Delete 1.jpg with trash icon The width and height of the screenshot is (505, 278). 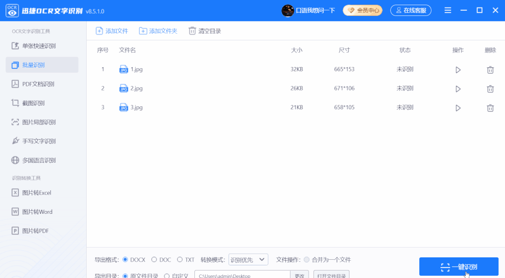tap(490, 69)
